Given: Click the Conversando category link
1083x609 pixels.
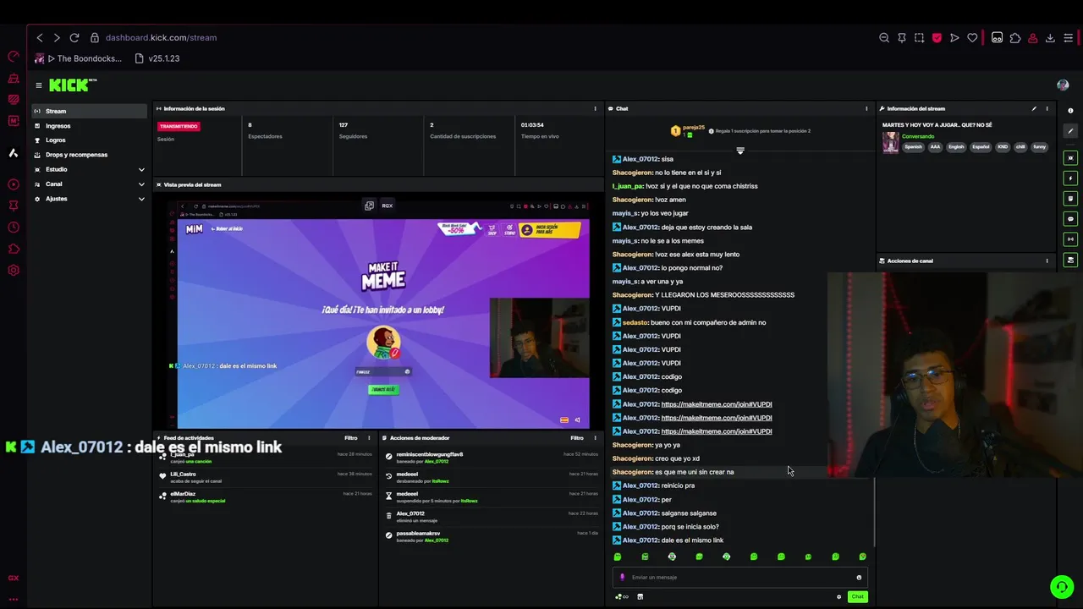Looking at the screenshot, I should point(918,136).
